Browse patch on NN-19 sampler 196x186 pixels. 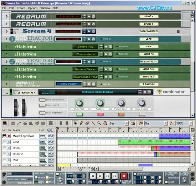(89, 84)
